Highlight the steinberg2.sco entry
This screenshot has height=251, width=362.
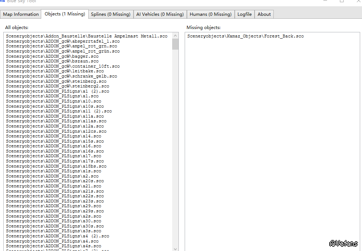(x=57, y=86)
